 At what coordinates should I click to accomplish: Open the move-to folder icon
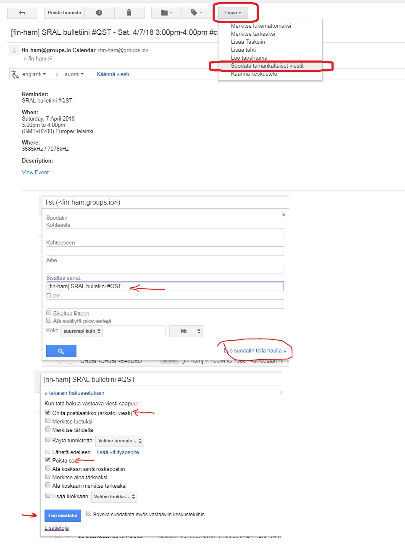[166, 13]
